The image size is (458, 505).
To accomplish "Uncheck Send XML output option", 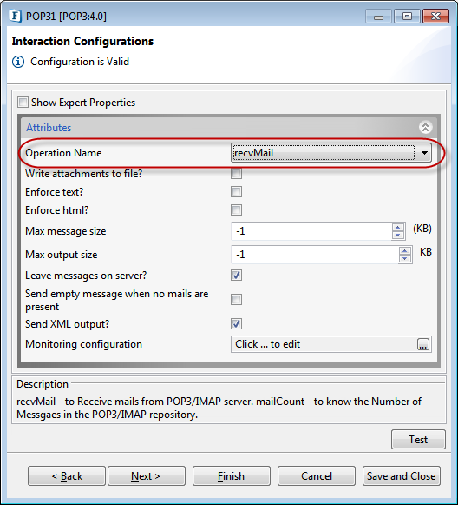I will pos(236,323).
